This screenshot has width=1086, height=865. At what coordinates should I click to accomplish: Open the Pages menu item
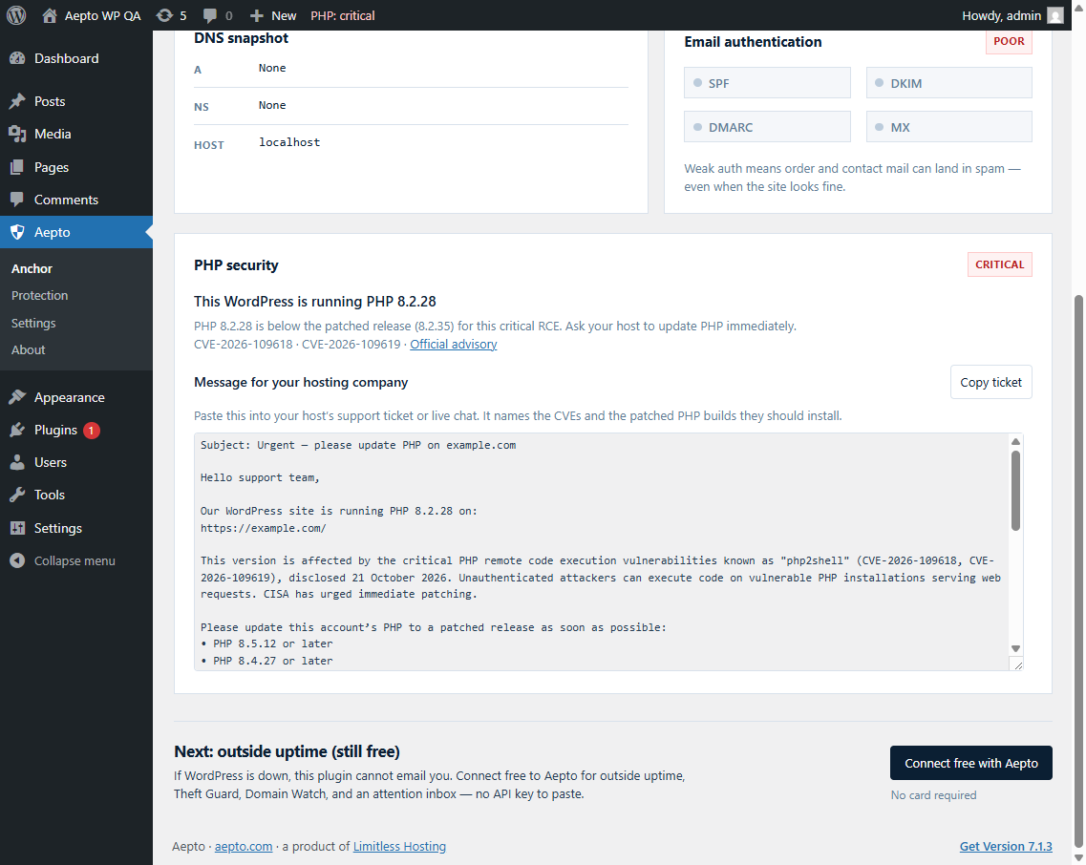(76, 167)
